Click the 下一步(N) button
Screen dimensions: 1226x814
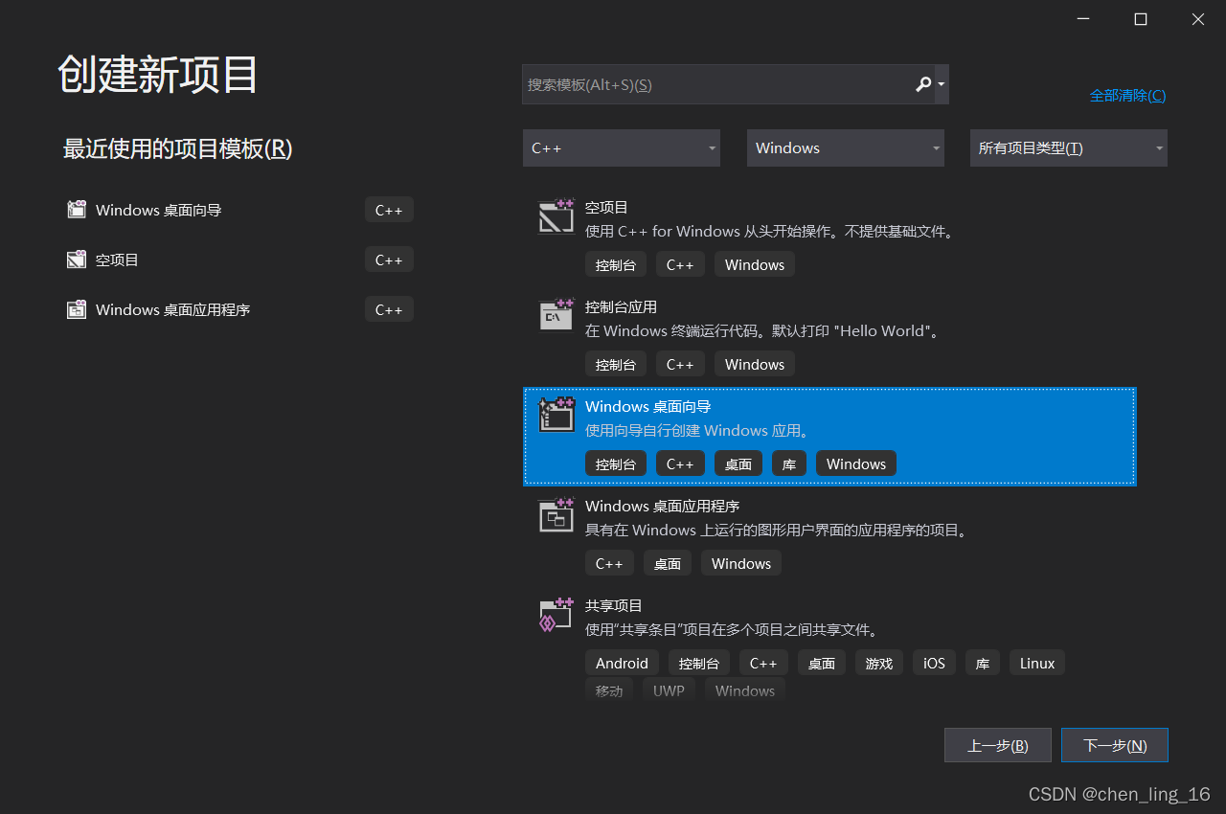click(1114, 745)
